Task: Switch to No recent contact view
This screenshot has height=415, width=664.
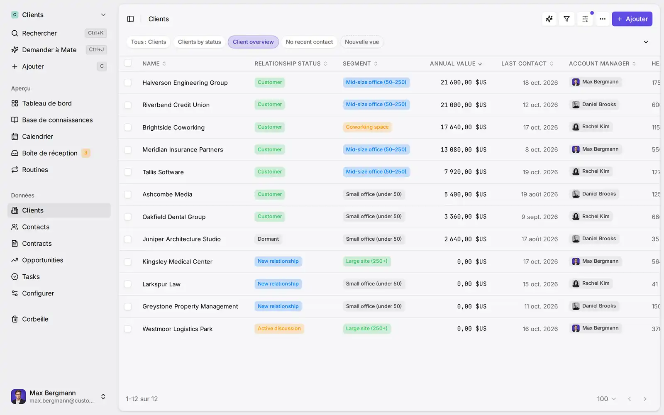Action: (309, 42)
